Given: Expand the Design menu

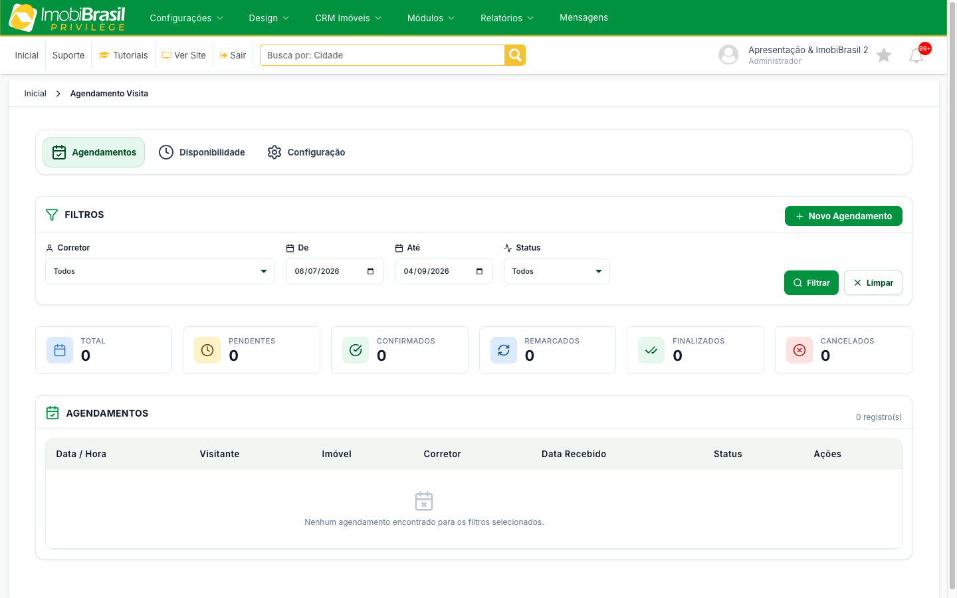Looking at the screenshot, I should [x=269, y=18].
